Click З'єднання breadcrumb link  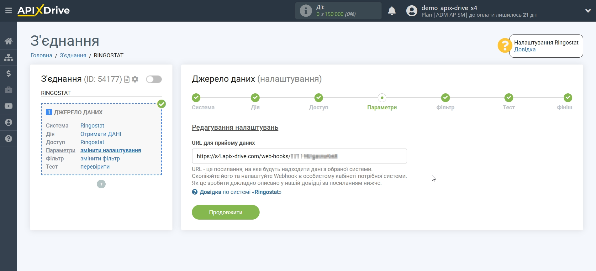point(73,55)
